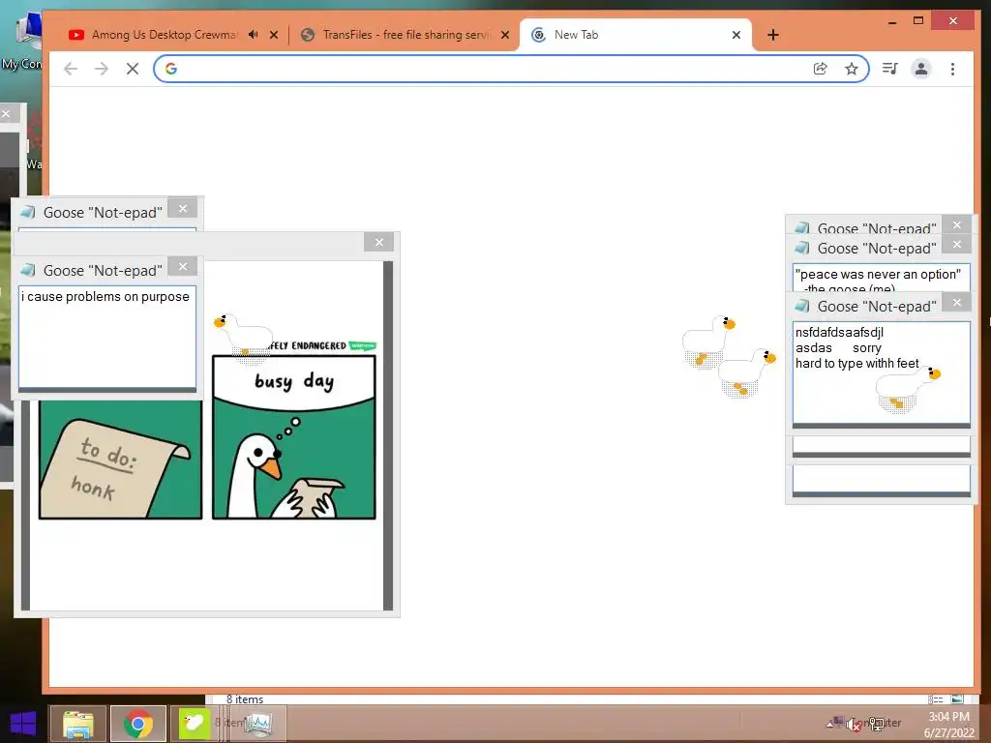Image resolution: width=991 pixels, height=743 pixels.
Task: Open a new browser tab with plus button
Action: click(x=773, y=35)
